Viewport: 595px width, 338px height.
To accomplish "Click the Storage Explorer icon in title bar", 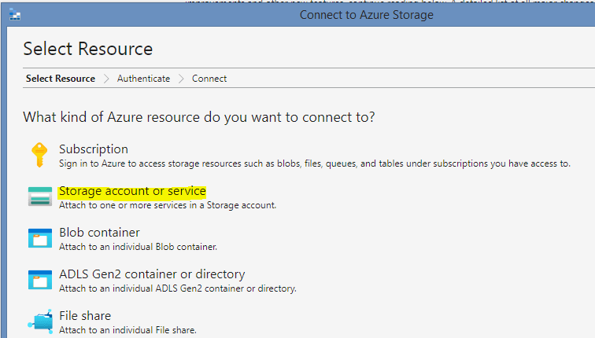I will [15, 15].
